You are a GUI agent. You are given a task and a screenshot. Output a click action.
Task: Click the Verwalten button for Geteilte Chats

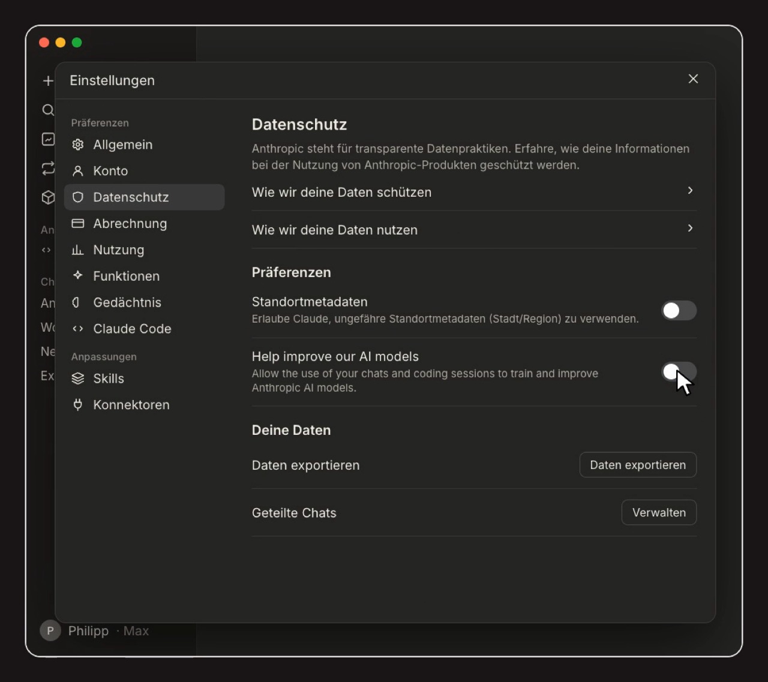pyautogui.click(x=659, y=512)
